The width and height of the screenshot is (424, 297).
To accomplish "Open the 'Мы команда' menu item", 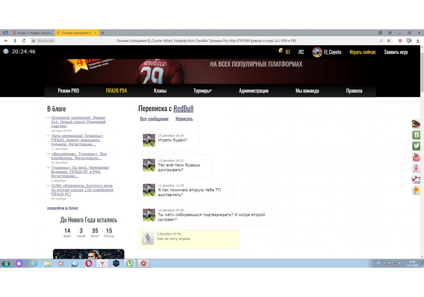I will point(307,91).
